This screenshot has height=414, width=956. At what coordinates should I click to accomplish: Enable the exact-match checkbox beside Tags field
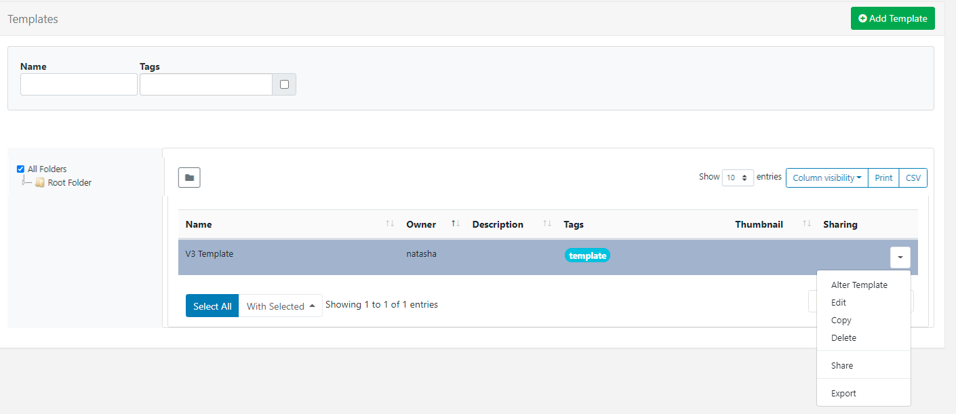coord(284,84)
